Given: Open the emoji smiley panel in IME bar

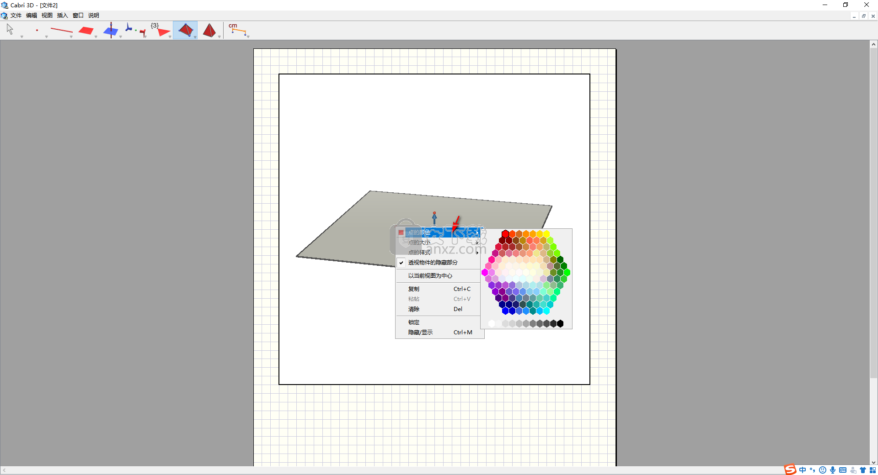Looking at the screenshot, I should (x=823, y=470).
